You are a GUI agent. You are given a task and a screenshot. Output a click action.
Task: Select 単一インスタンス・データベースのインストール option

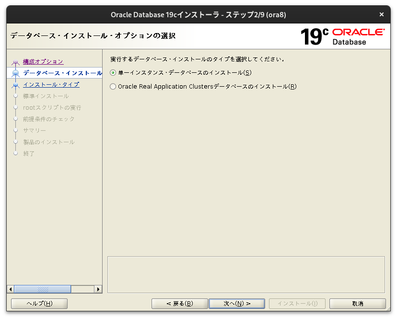[112, 72]
